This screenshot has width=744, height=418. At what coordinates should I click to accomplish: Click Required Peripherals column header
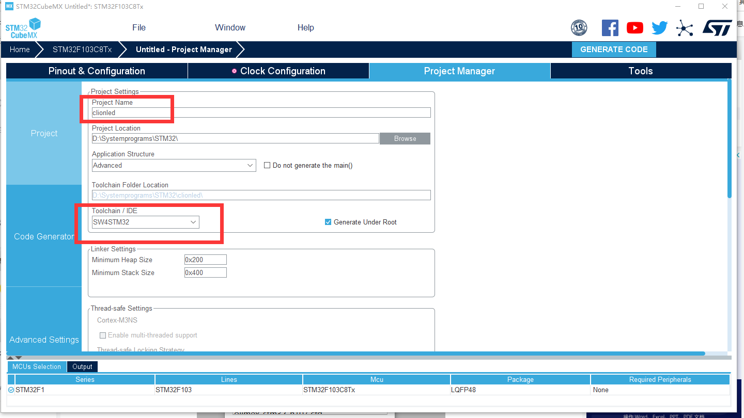coord(660,379)
